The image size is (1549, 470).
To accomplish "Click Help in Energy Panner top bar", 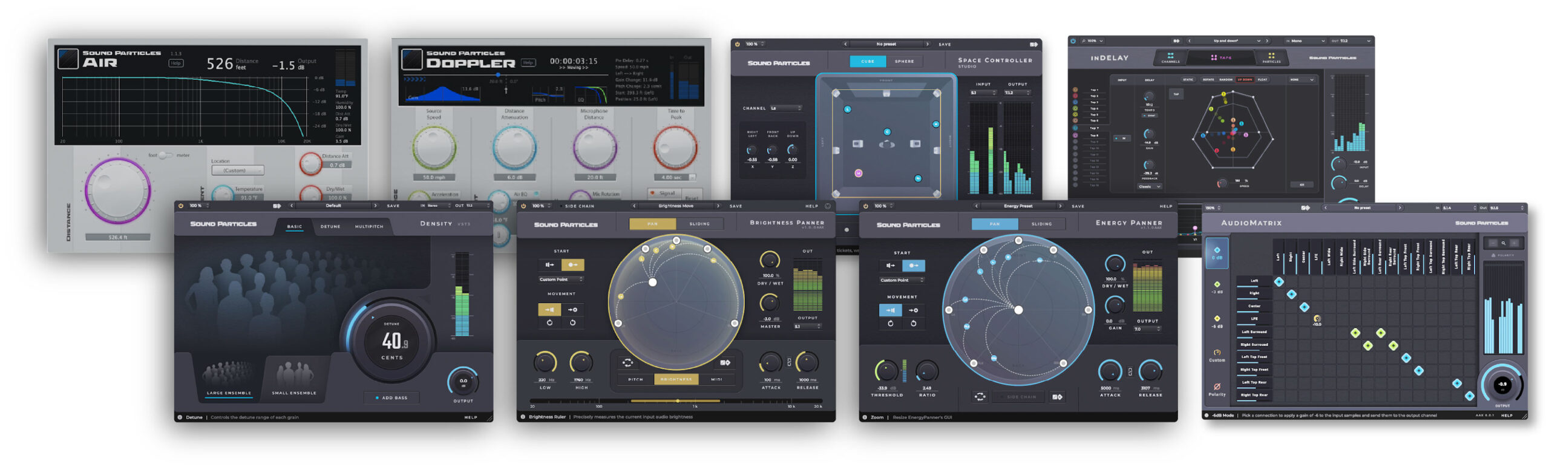I will coord(1165,206).
